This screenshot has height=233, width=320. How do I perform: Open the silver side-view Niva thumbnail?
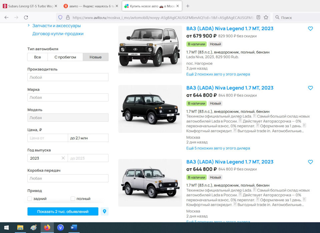tap(150, 183)
